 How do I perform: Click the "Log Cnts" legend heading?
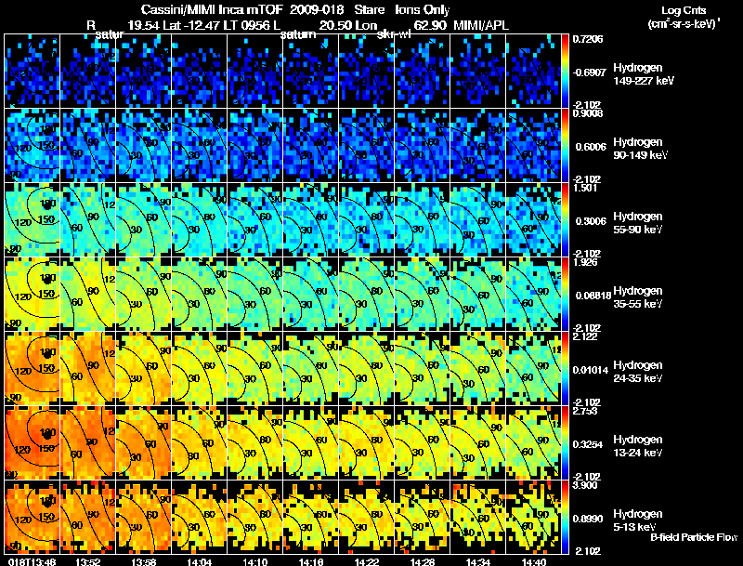click(x=684, y=10)
